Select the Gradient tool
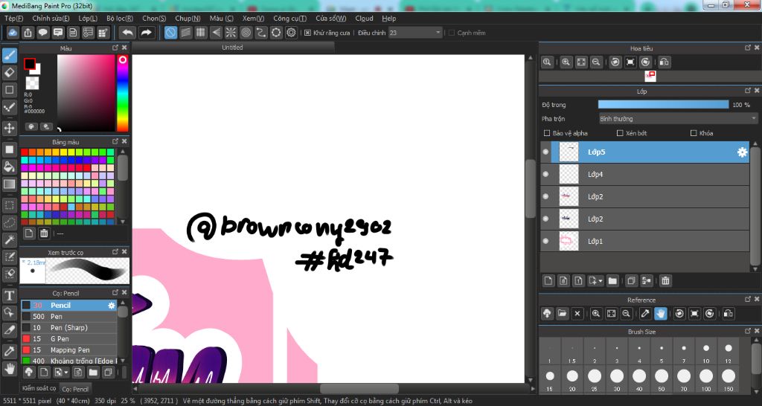Viewport: 762px width, 406px height. [x=9, y=184]
